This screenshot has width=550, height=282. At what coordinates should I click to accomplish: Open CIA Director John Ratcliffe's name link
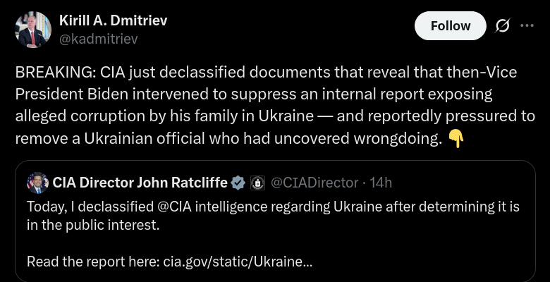[x=140, y=183]
